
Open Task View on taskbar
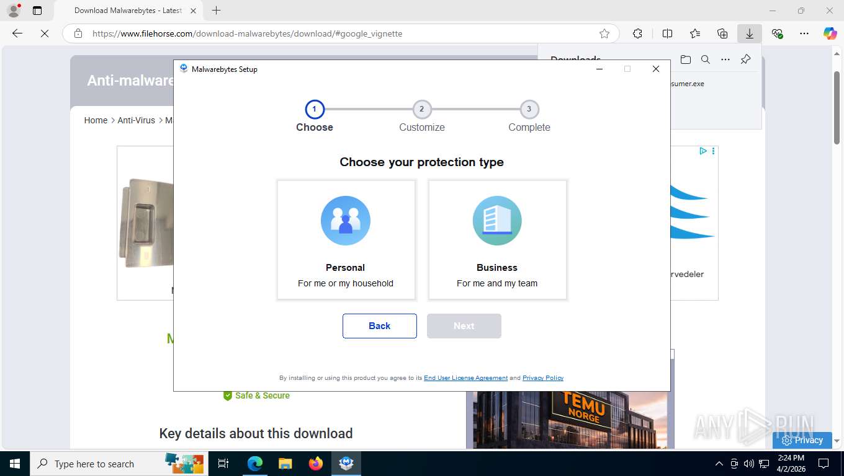[223, 464]
